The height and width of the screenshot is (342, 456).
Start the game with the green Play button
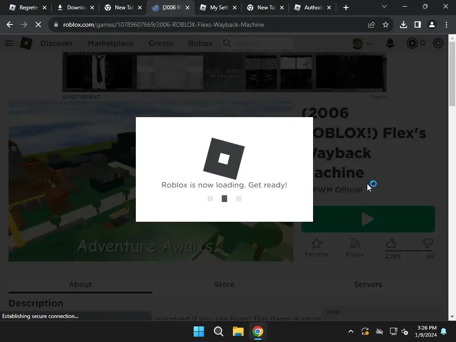coord(368,219)
